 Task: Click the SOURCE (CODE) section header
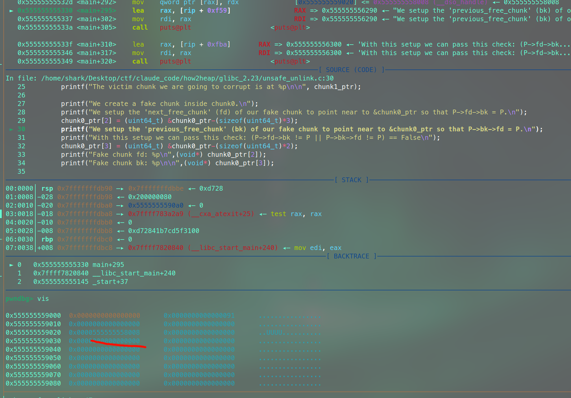pos(351,70)
